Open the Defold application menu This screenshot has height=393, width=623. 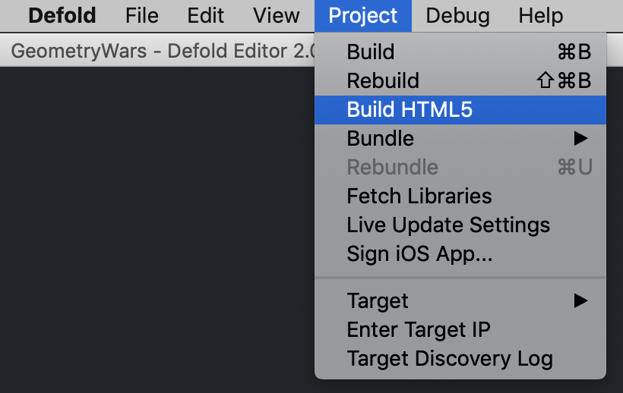[x=62, y=15]
